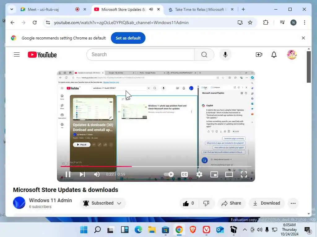Launch Microsoft Edge from taskbar

[138, 230]
